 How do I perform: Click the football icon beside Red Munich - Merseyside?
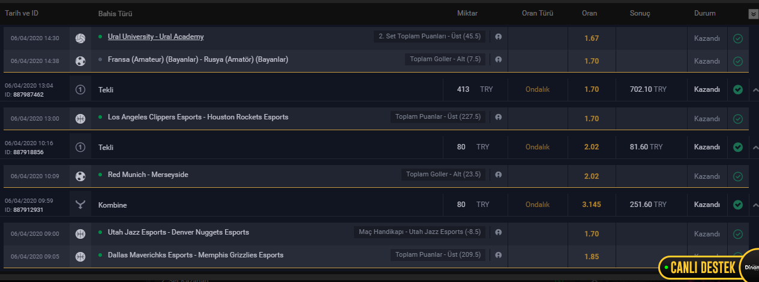click(x=80, y=176)
